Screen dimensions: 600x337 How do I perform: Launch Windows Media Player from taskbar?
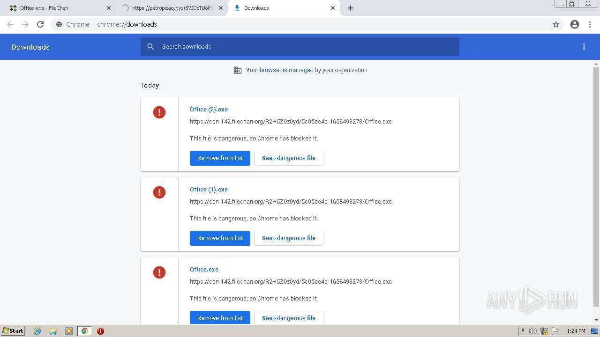click(x=69, y=331)
